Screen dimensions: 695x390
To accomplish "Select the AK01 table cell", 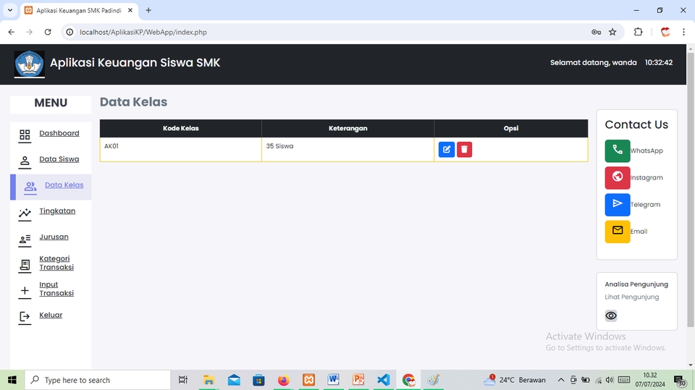I will [x=180, y=149].
